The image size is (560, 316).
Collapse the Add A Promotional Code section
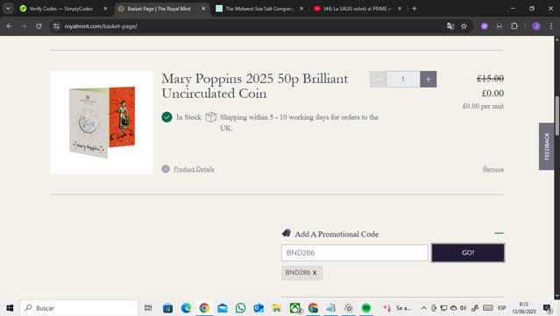click(x=500, y=233)
